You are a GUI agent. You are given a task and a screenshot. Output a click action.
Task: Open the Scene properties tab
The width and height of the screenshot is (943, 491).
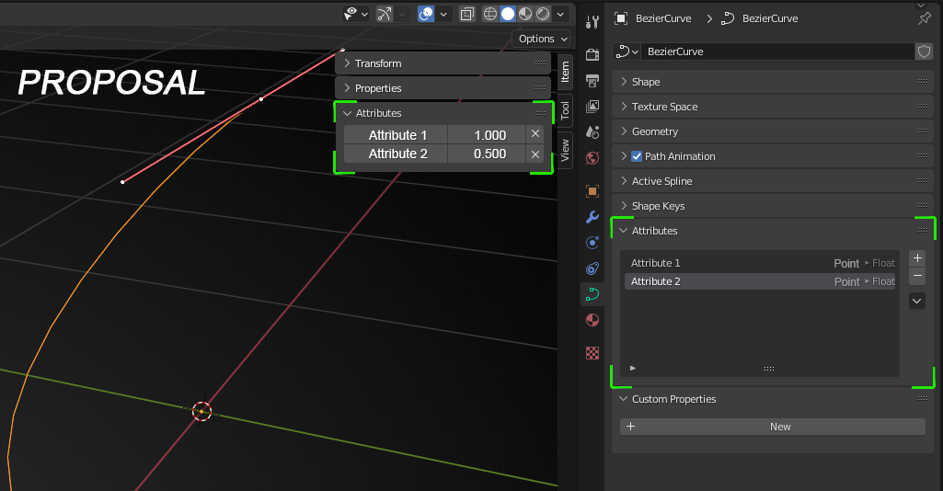[592, 132]
